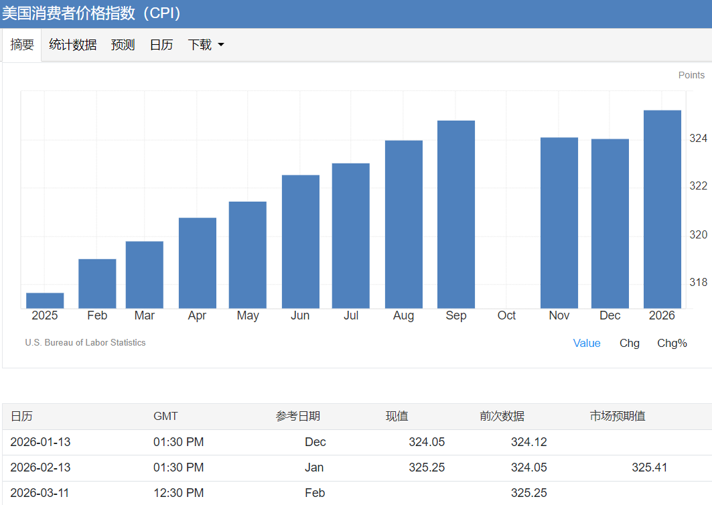Screen dimensions: 712x505
Task: Click the Points axis label
Action: 691,74
